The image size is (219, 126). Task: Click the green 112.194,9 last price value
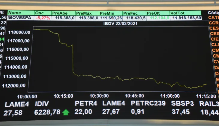pyautogui.click(x=160, y=18)
